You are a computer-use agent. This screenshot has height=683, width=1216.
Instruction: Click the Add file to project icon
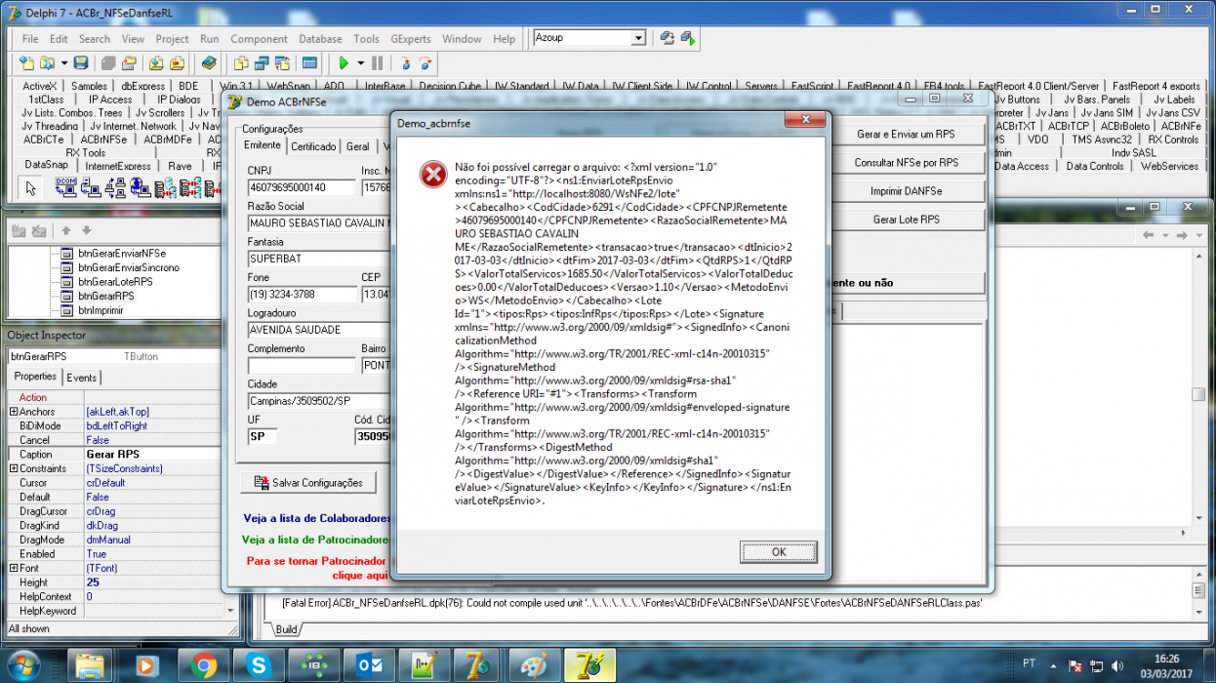coord(156,63)
